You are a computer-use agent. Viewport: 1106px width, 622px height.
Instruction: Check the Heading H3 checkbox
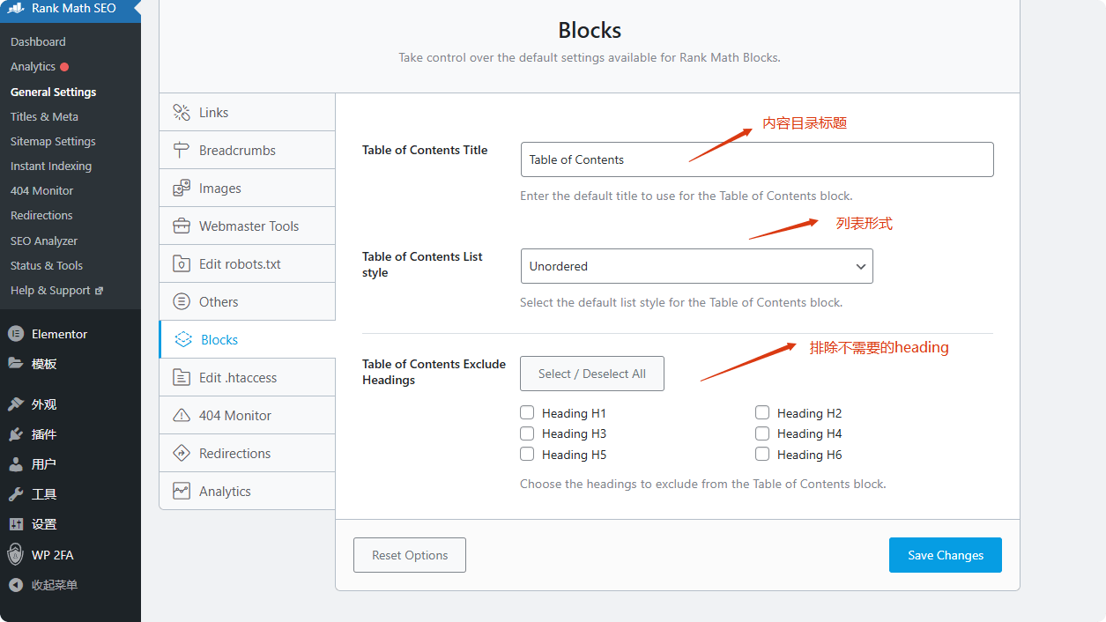coord(527,433)
